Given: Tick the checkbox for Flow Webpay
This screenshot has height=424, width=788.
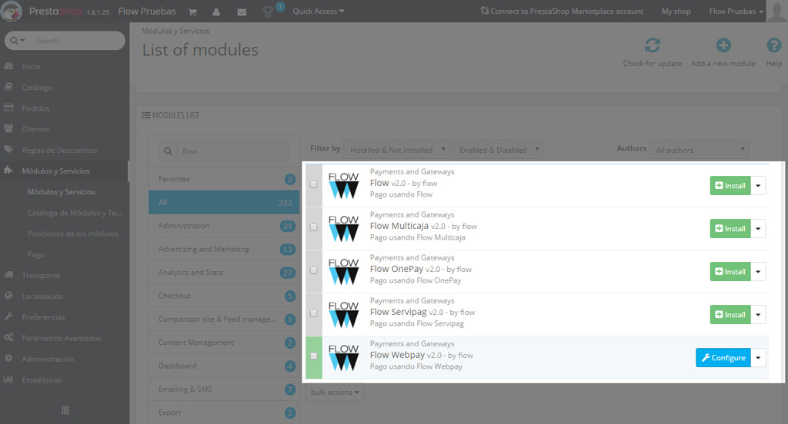Looking at the screenshot, I should [x=314, y=356].
